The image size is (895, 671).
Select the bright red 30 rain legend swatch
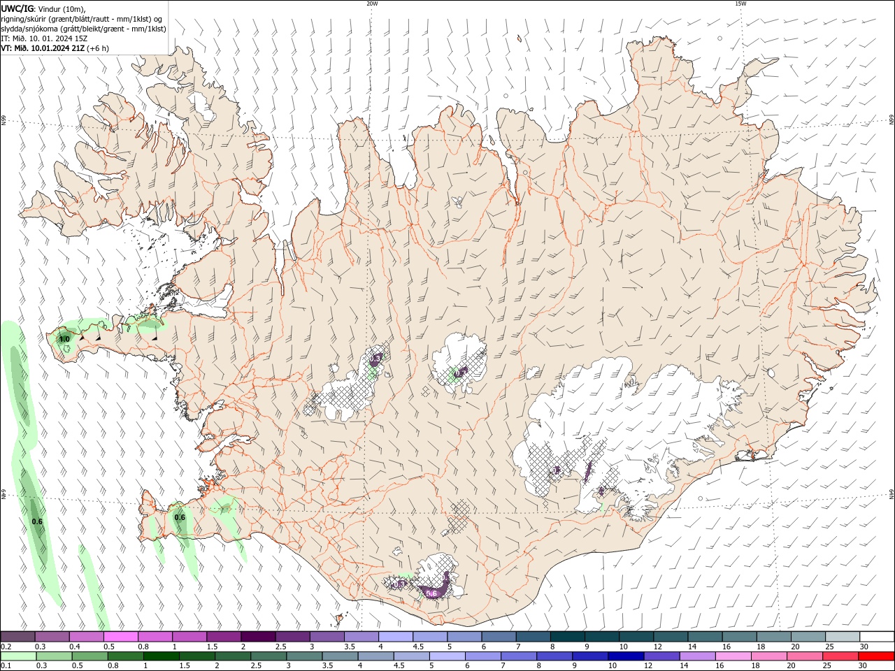tap(878, 656)
